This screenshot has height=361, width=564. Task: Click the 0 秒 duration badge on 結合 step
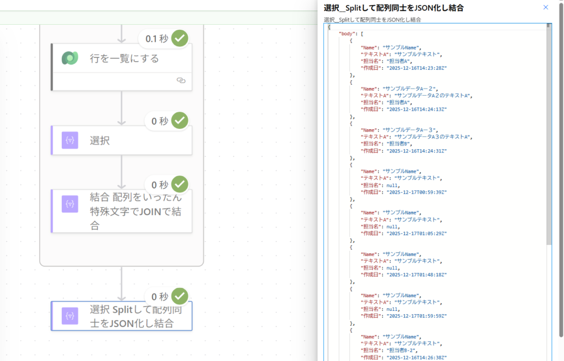coord(160,185)
